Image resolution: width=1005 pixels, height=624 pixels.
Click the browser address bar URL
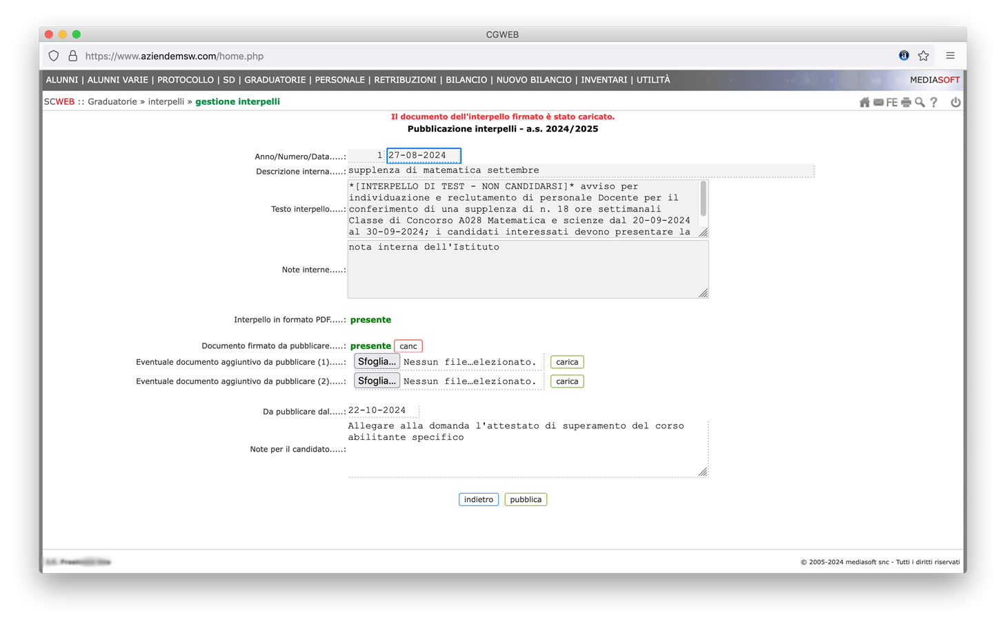(175, 56)
